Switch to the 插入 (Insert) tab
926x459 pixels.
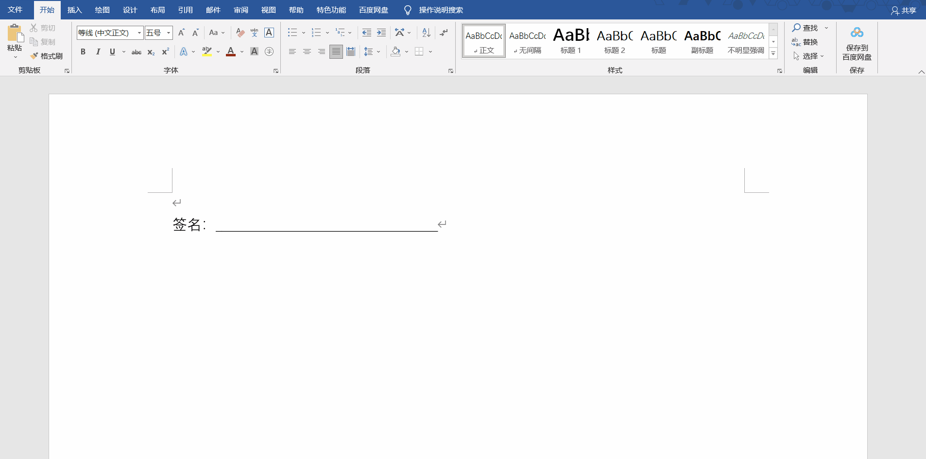pos(74,10)
